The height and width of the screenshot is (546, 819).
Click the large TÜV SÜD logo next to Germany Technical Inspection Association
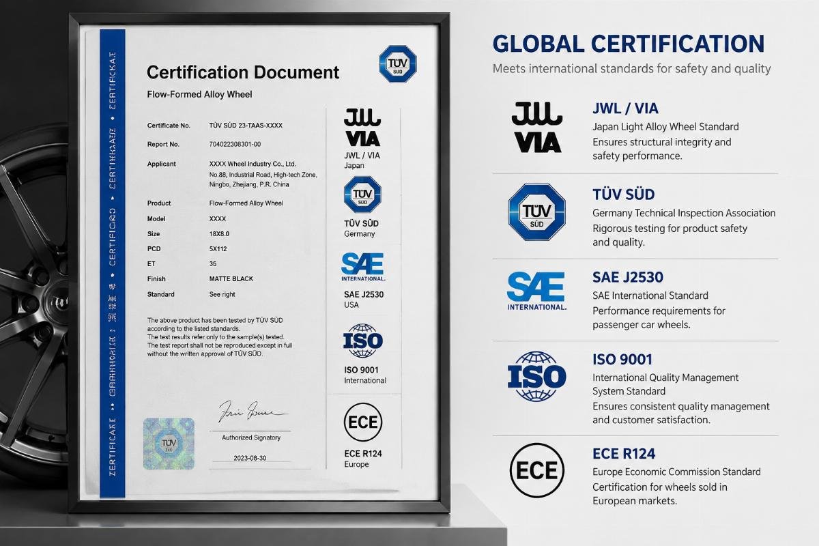click(x=537, y=212)
